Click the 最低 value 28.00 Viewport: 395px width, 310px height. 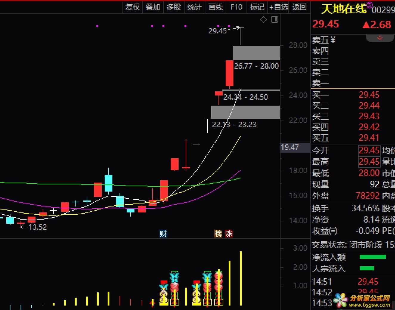click(369, 173)
